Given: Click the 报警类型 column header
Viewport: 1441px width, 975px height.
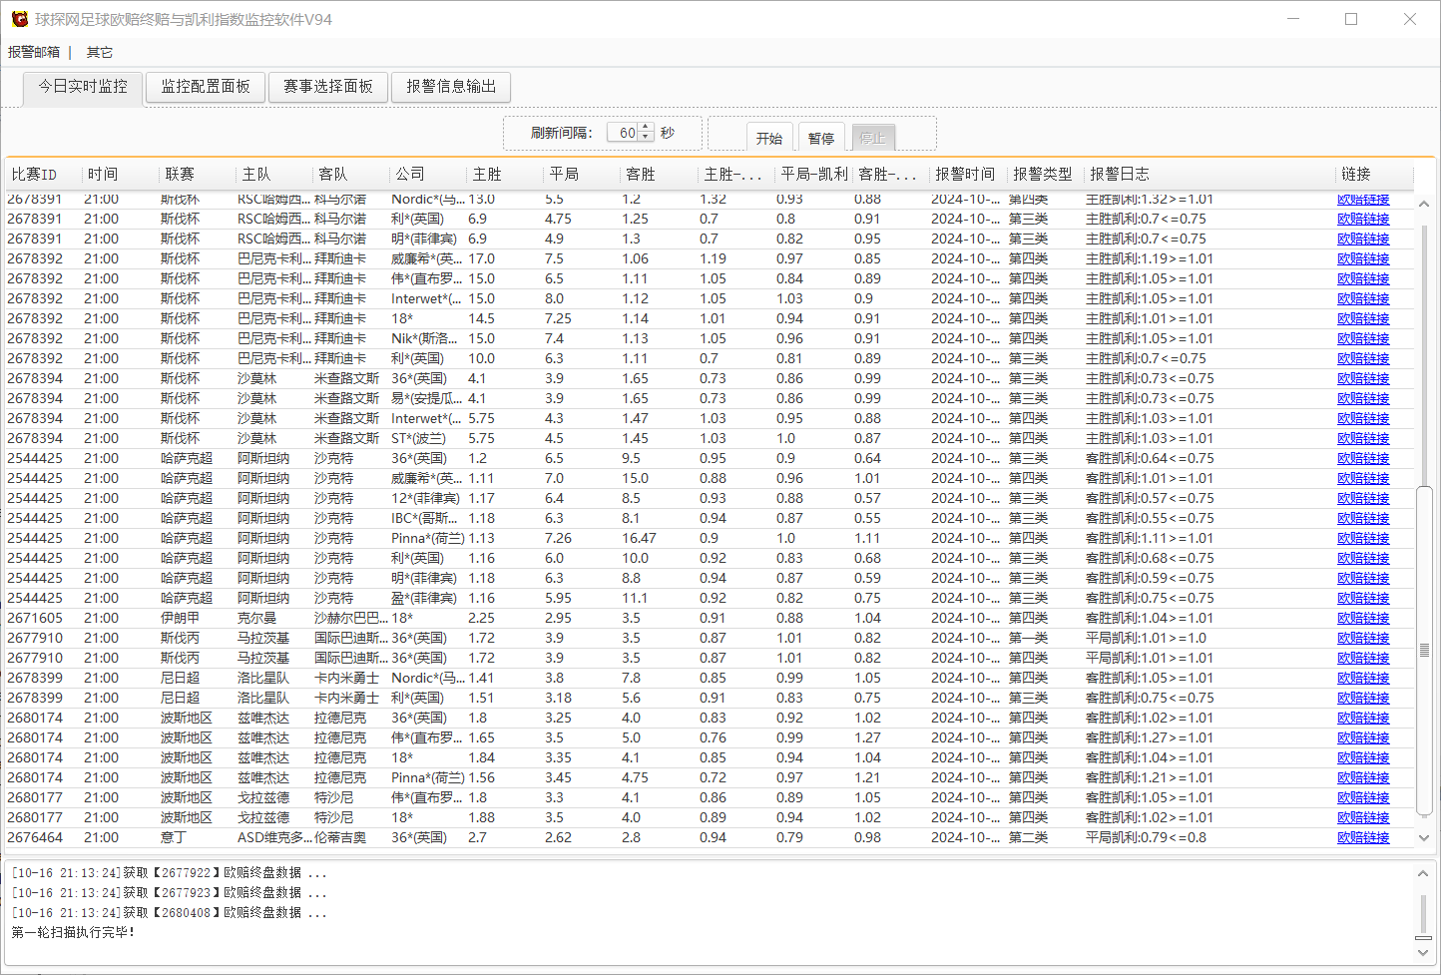Looking at the screenshot, I should tap(1045, 175).
